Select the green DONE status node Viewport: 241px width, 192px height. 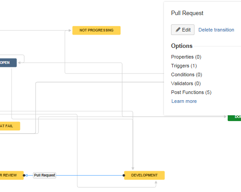(234, 117)
